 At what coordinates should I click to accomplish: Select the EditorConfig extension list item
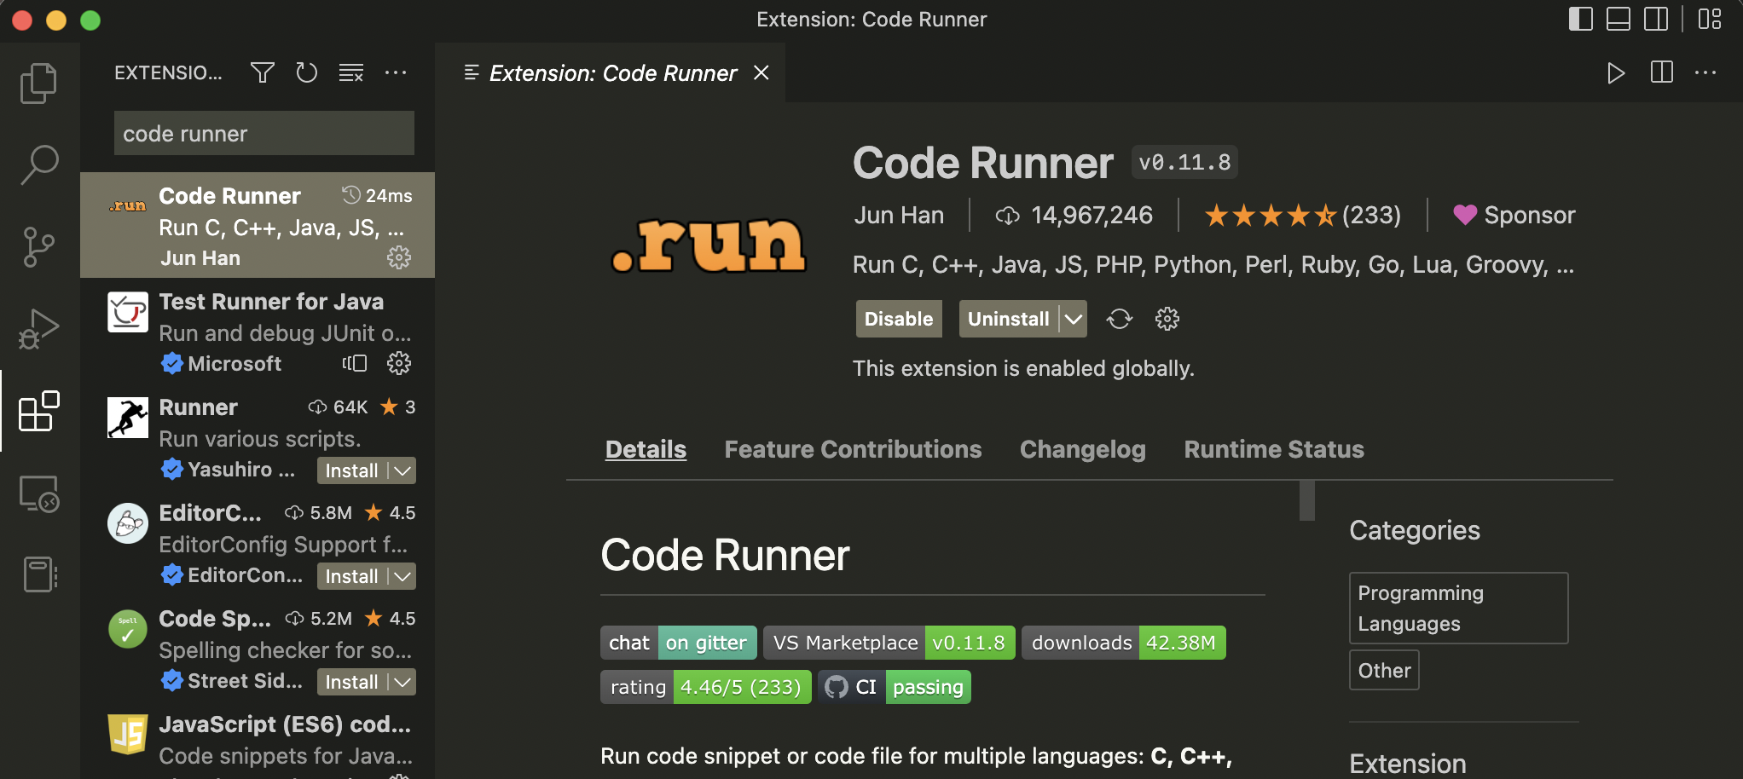(x=258, y=542)
